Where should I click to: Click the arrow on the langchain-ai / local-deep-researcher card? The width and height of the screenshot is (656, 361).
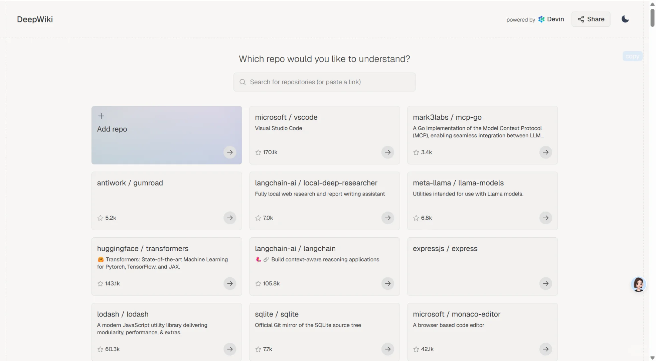click(387, 218)
